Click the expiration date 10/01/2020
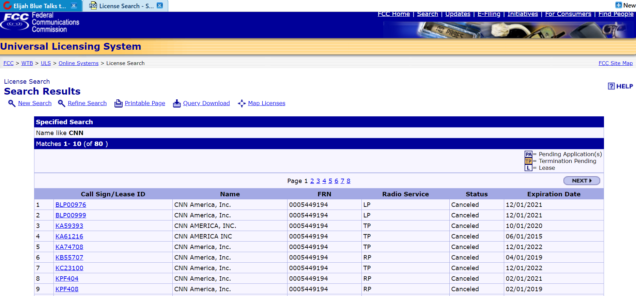This screenshot has height=296, width=636. click(524, 226)
